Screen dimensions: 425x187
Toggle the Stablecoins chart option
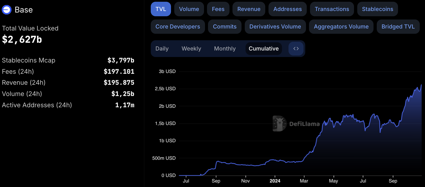coord(377,9)
